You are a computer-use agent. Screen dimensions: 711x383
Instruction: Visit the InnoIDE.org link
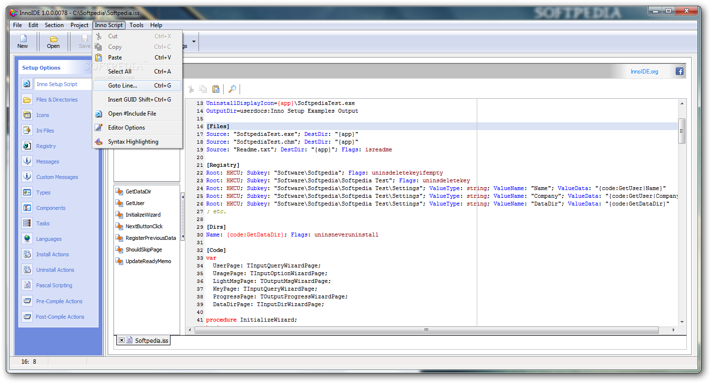click(x=644, y=72)
